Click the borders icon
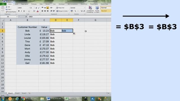This screenshot has width=180, height=101. click(29, 11)
